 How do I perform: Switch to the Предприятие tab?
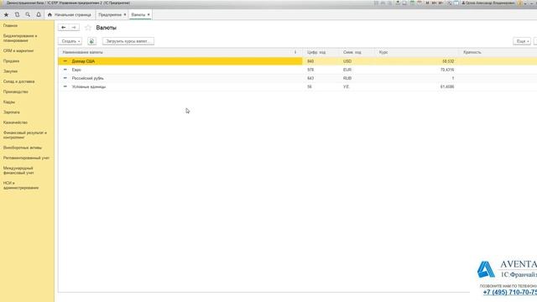[112, 15]
